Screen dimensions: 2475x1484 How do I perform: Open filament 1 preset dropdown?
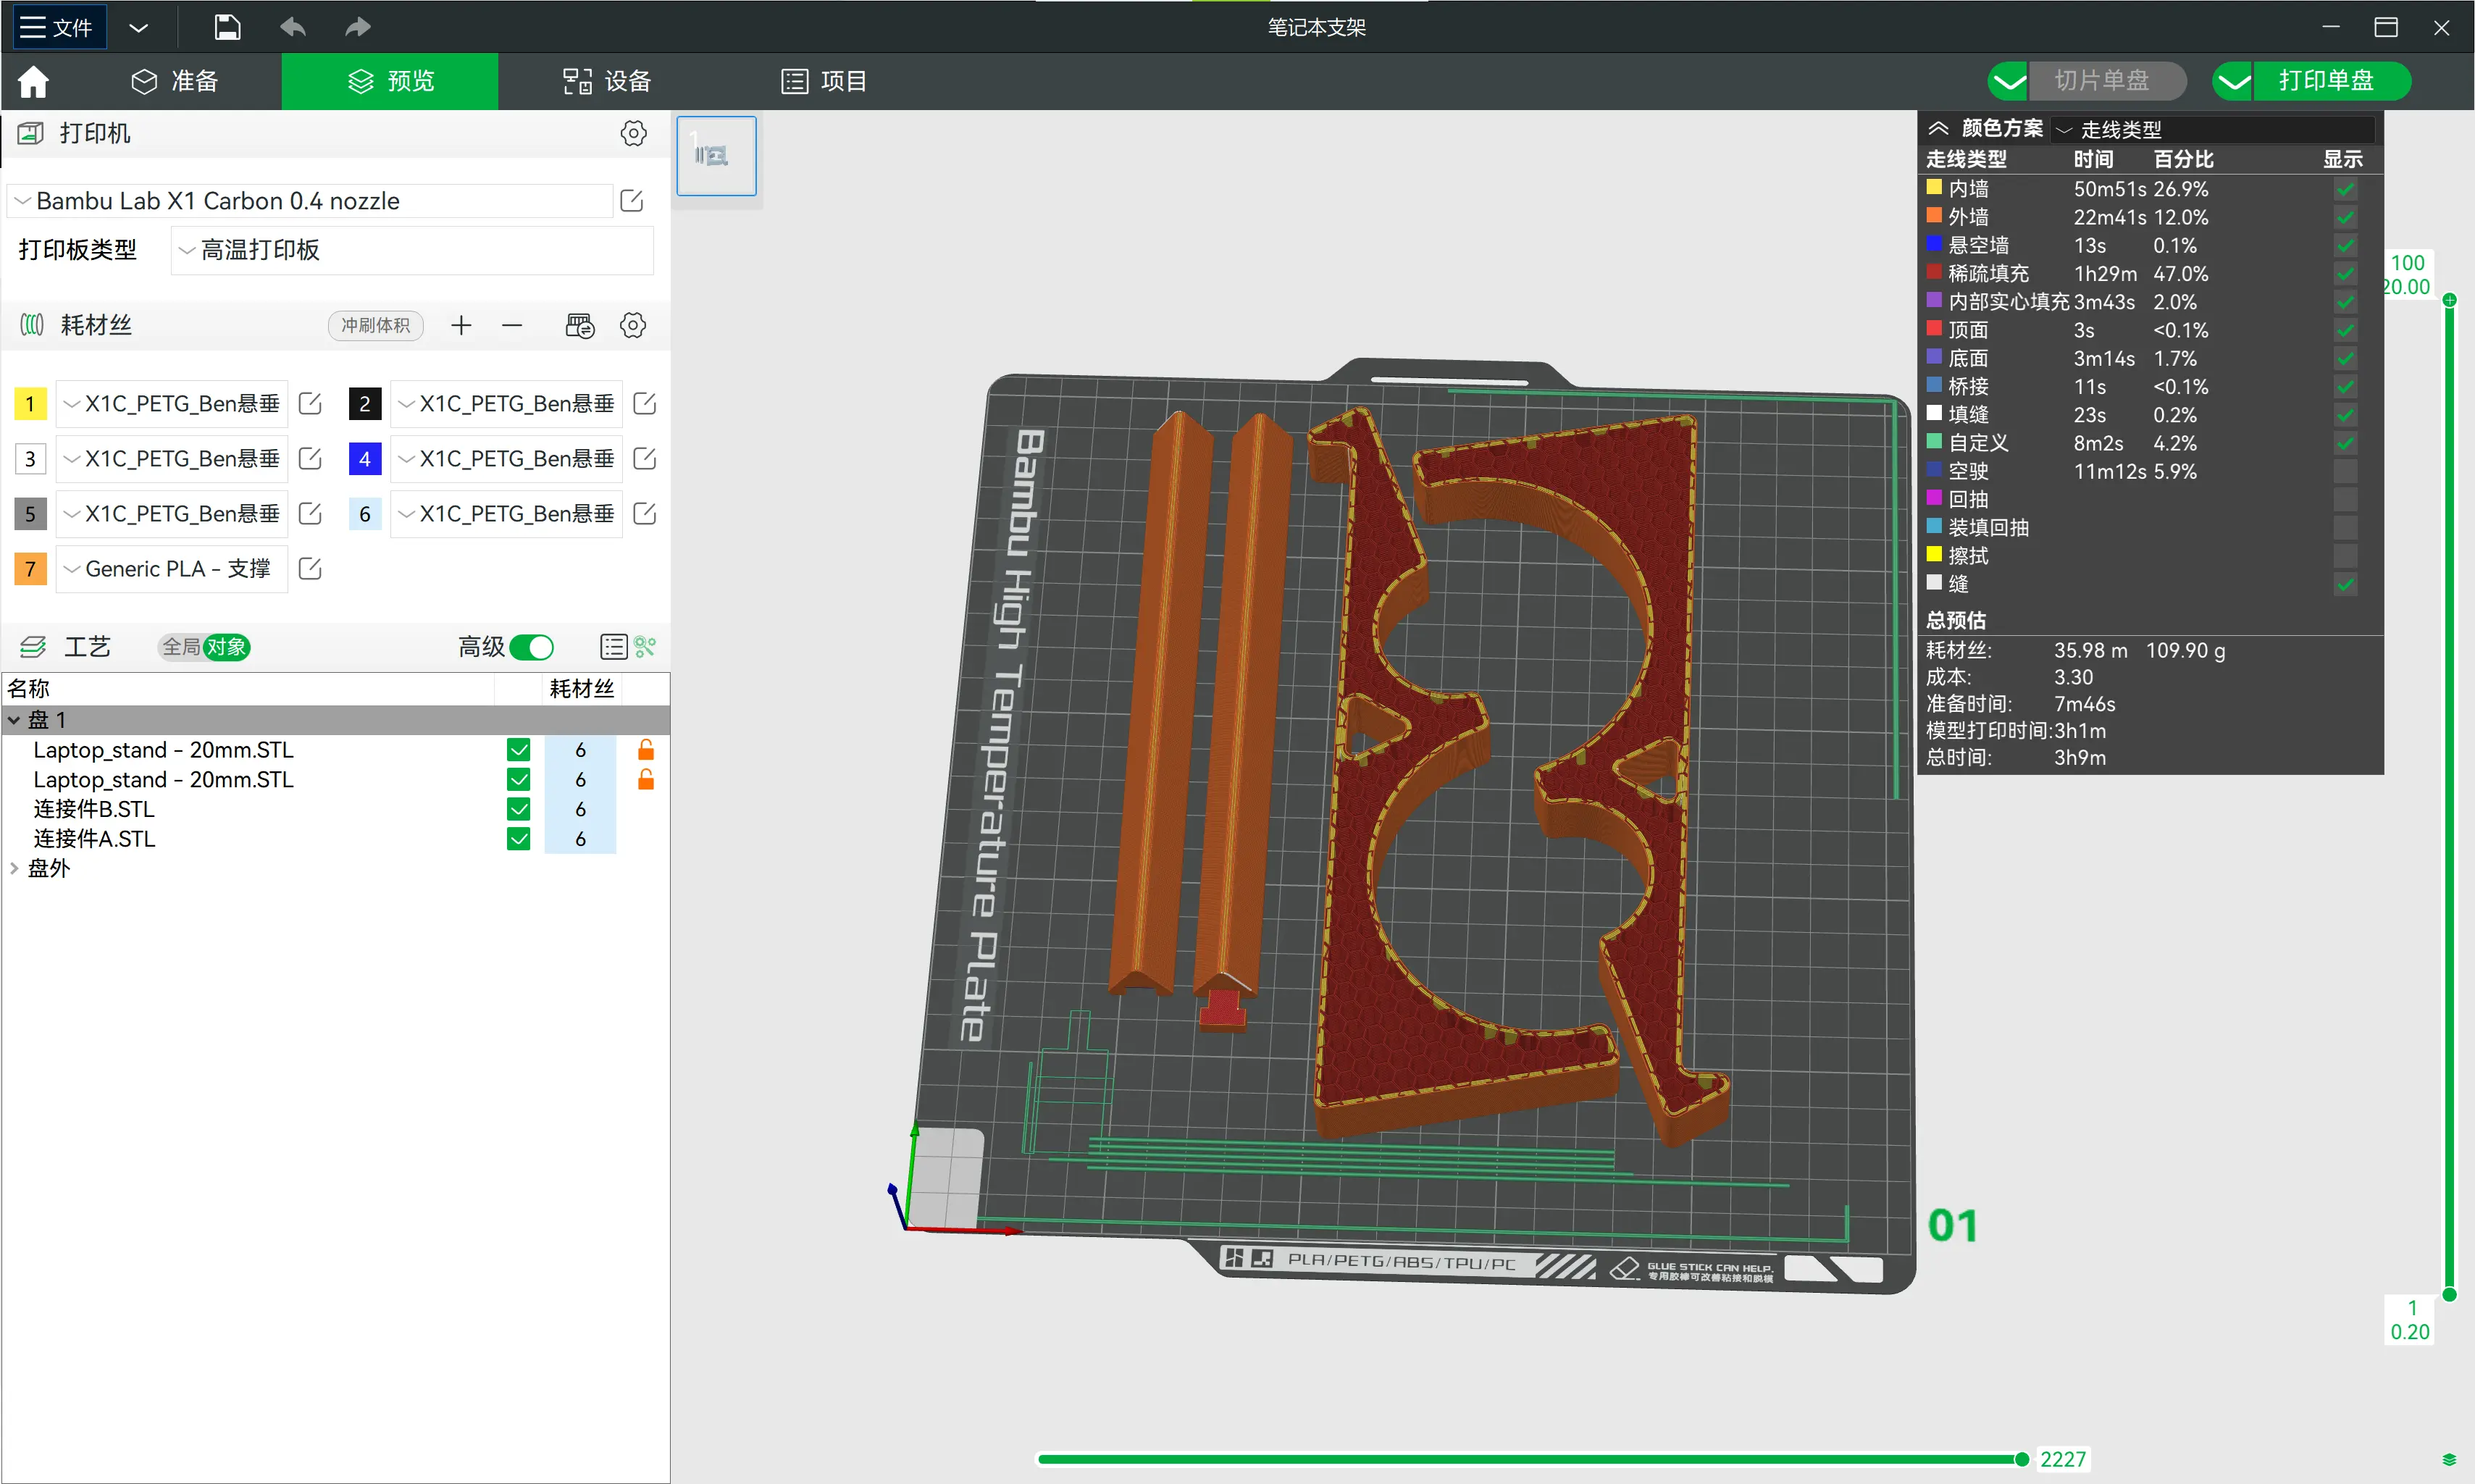172,403
